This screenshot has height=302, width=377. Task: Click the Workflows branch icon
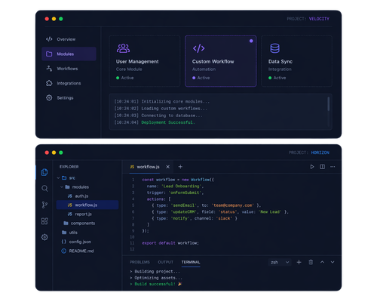[49, 69]
